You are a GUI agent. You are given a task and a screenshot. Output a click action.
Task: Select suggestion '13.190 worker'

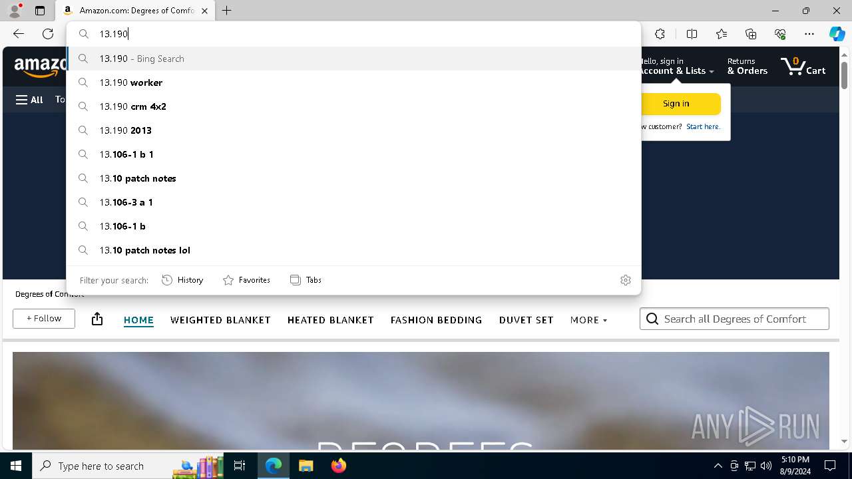click(353, 82)
